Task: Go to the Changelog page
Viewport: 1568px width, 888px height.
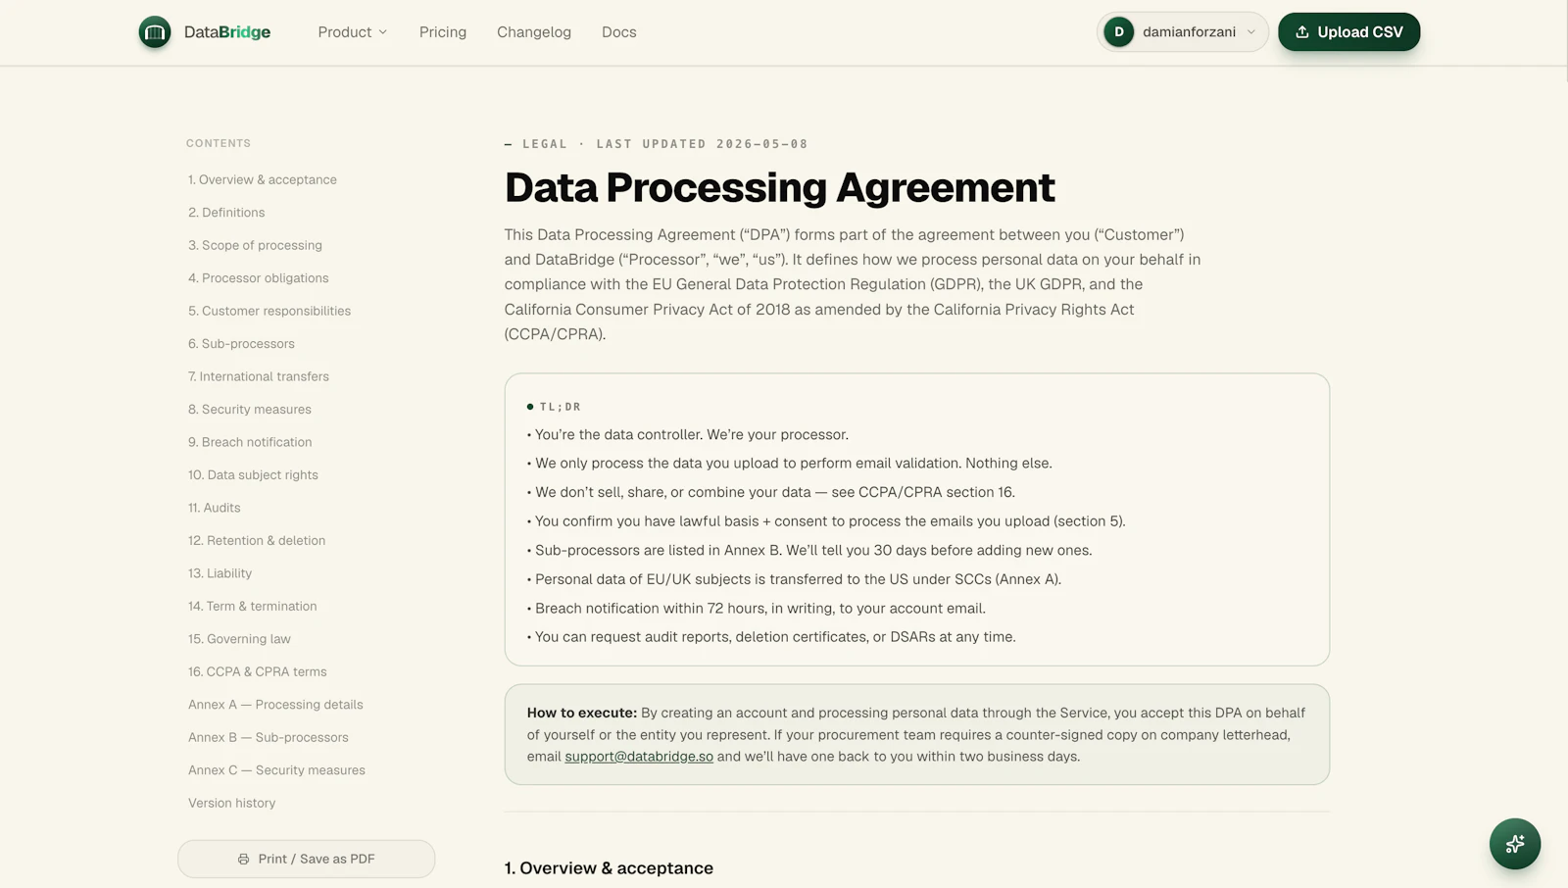Action: click(x=534, y=32)
